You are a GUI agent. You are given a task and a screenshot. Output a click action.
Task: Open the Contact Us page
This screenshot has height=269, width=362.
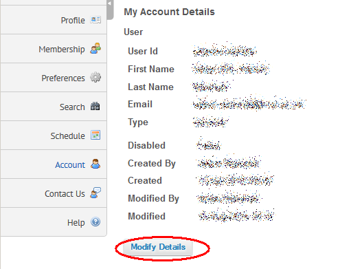pos(54,193)
